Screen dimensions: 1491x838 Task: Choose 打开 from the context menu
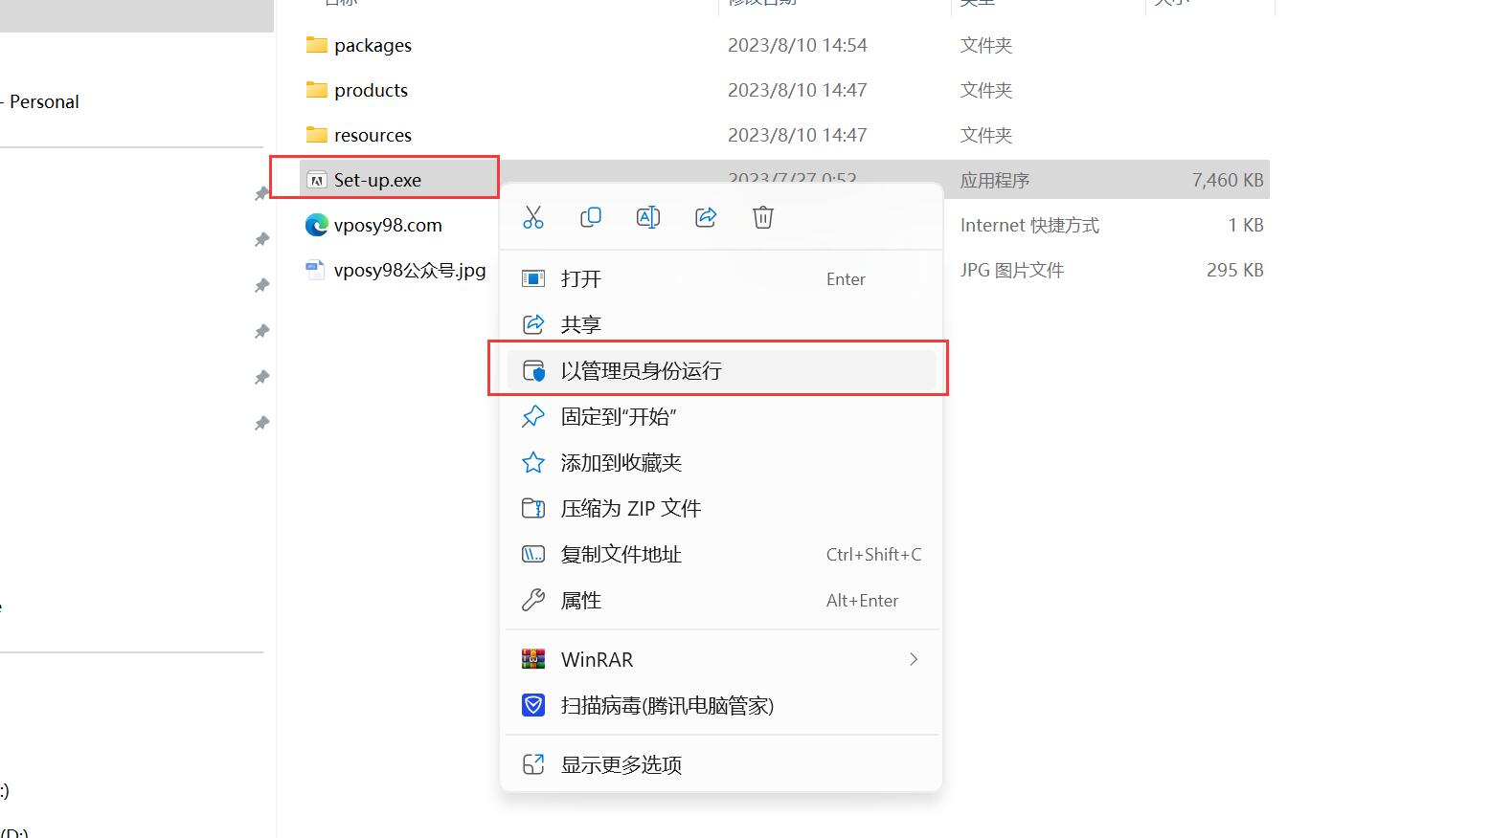721,278
